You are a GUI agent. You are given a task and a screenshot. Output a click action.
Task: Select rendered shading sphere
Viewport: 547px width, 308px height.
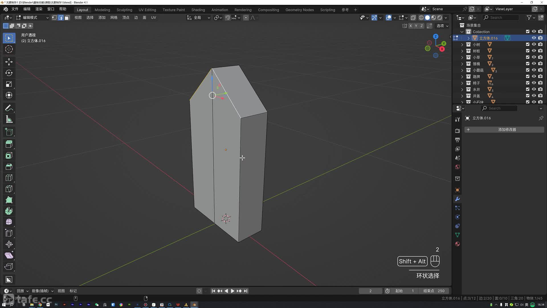click(x=440, y=18)
